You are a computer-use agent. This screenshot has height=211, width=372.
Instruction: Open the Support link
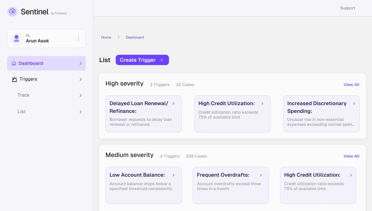click(x=347, y=8)
